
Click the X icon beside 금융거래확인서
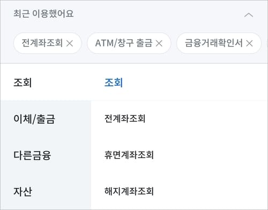(x=249, y=43)
